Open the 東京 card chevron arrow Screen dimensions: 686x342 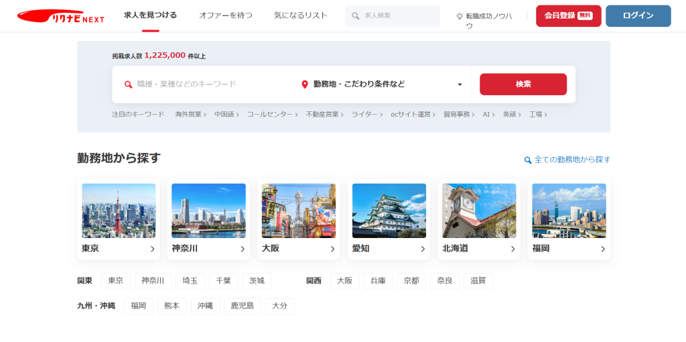(152, 249)
